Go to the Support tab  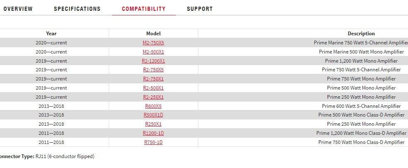click(x=200, y=9)
